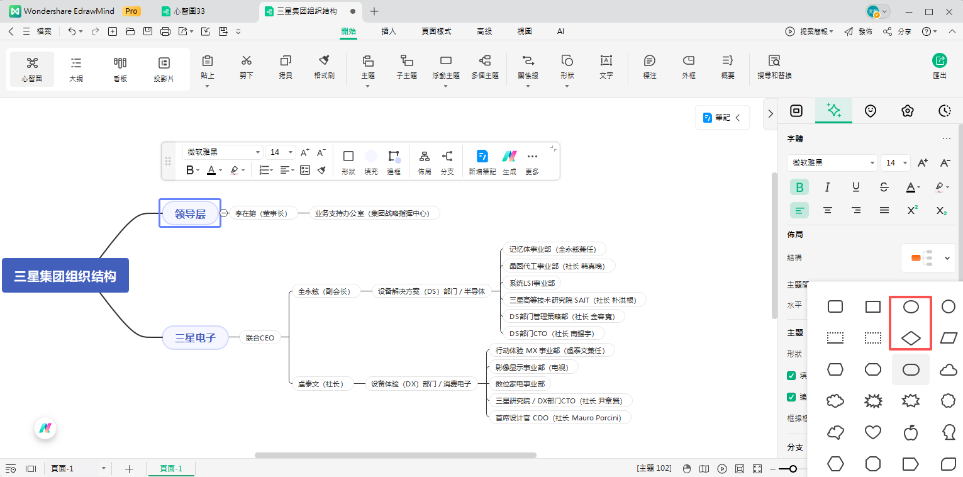This screenshot has width=963, height=477.
Task: Switch to 大綱 outline view mode
Action: click(75, 68)
